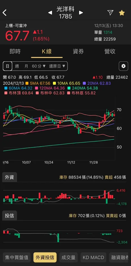Click the 11/28 date axis label
Screen dimensions: 131x266
(x=93, y=162)
